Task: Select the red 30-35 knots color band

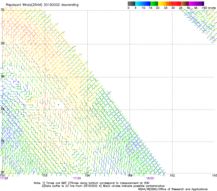Action: click(x=177, y=4)
